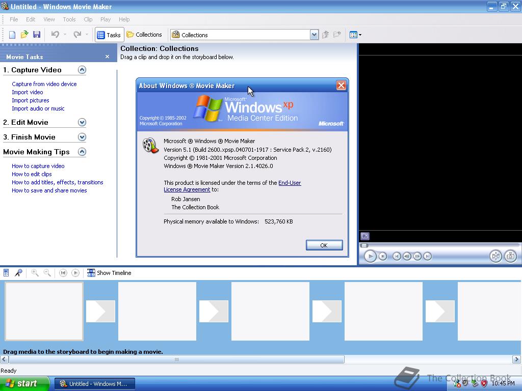Click the Open Project folder icon
This screenshot has width=522, height=391.
24,35
